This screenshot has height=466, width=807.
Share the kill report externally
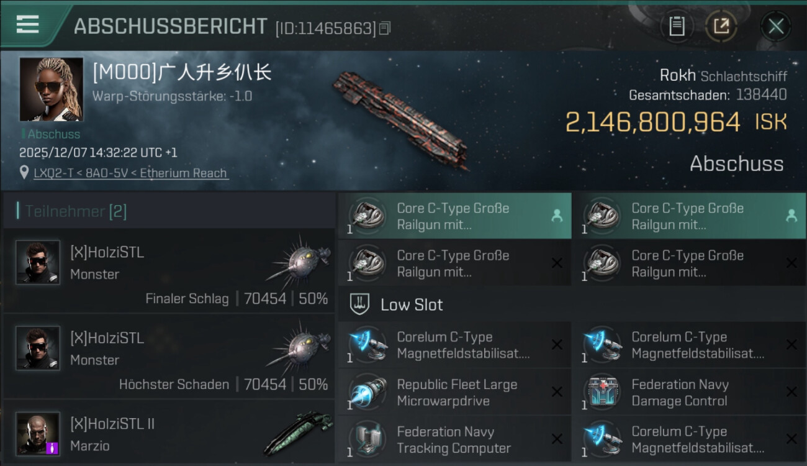721,26
